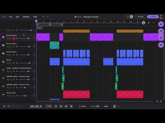Click the Drums track instrument icon
This screenshot has width=165, height=123.
point(3,61)
